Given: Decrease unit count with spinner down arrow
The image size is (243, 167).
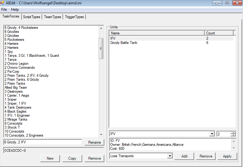Looking at the screenshot, I should click(x=233, y=135).
